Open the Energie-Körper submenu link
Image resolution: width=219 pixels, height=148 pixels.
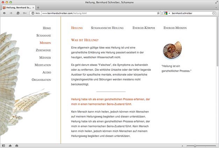tap(144, 28)
